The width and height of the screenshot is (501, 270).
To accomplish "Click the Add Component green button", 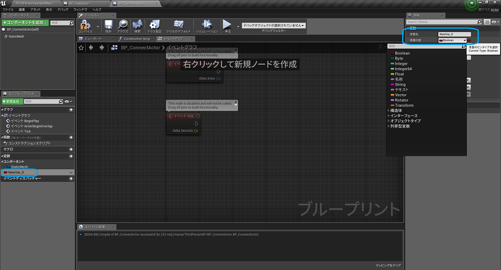I will click(25, 23).
